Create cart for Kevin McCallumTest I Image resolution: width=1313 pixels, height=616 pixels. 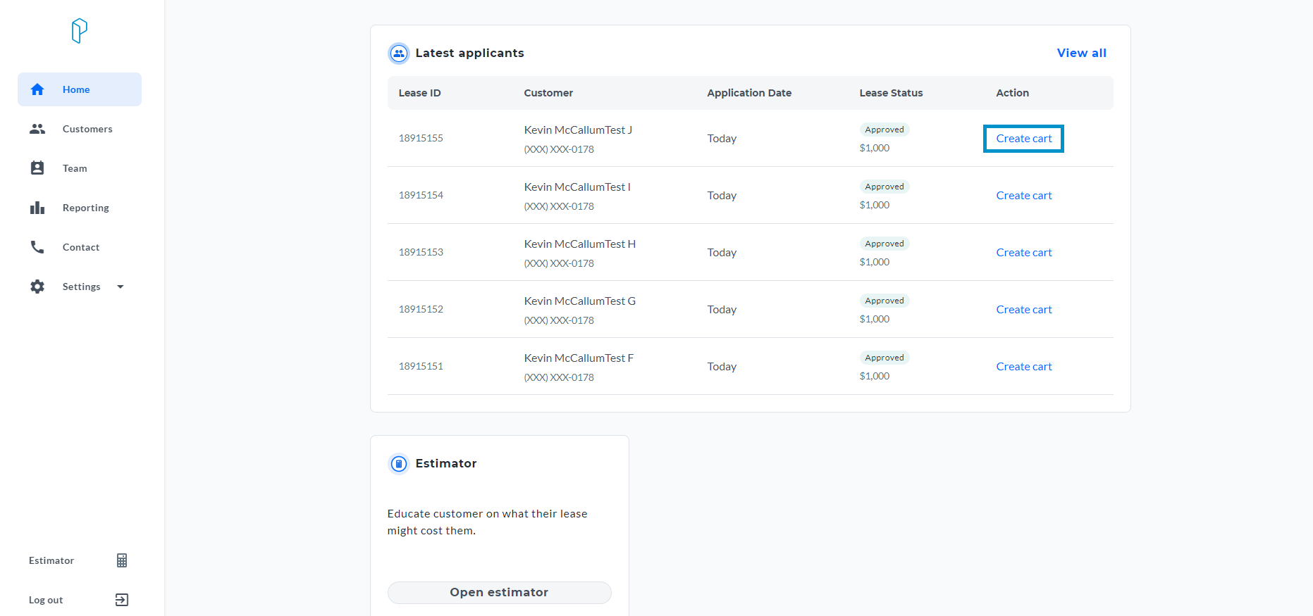pos(1024,196)
